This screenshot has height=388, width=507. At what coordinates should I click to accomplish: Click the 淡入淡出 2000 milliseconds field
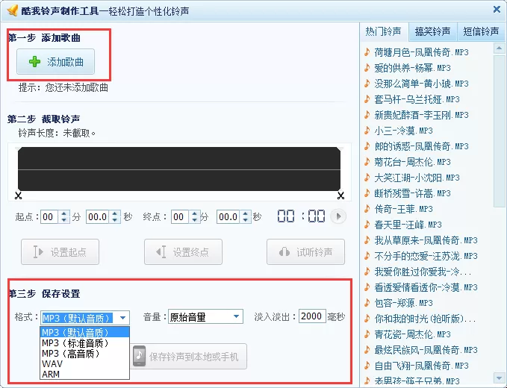click(x=311, y=316)
